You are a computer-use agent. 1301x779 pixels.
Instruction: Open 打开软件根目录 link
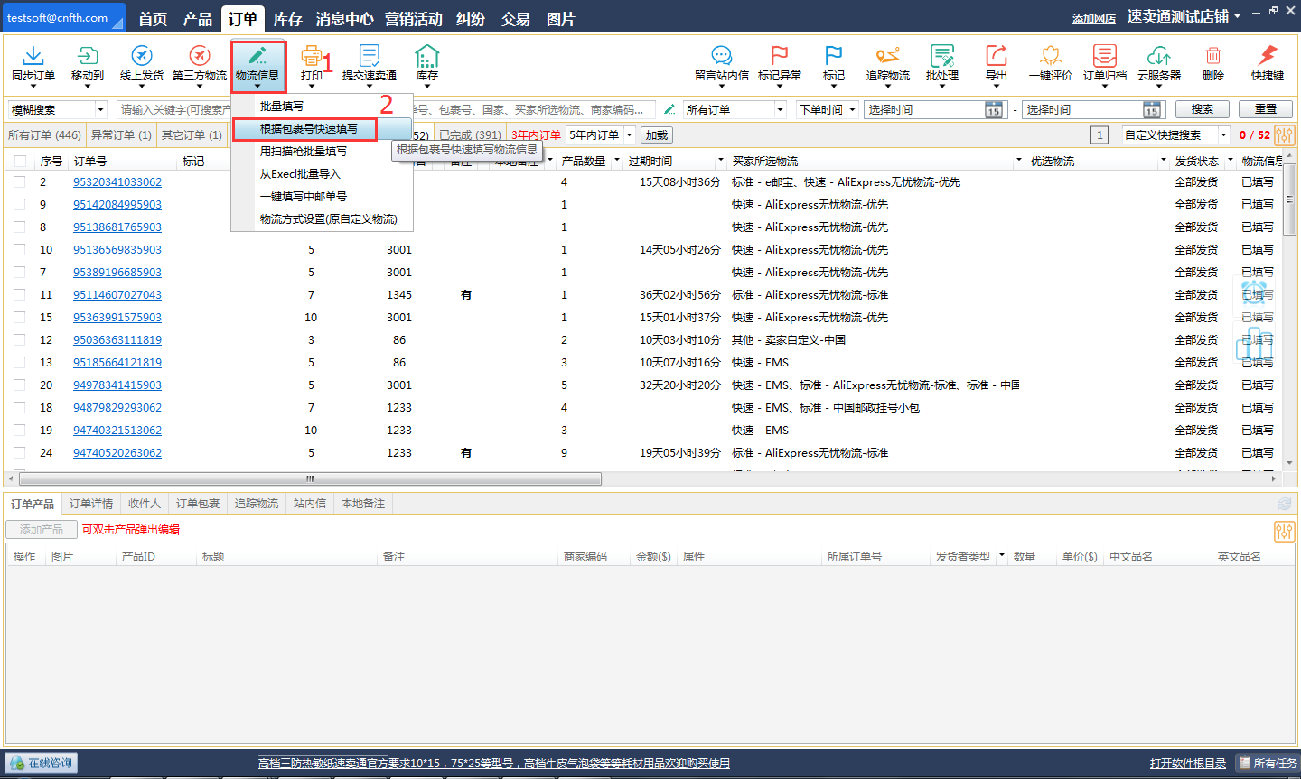coord(1188,764)
